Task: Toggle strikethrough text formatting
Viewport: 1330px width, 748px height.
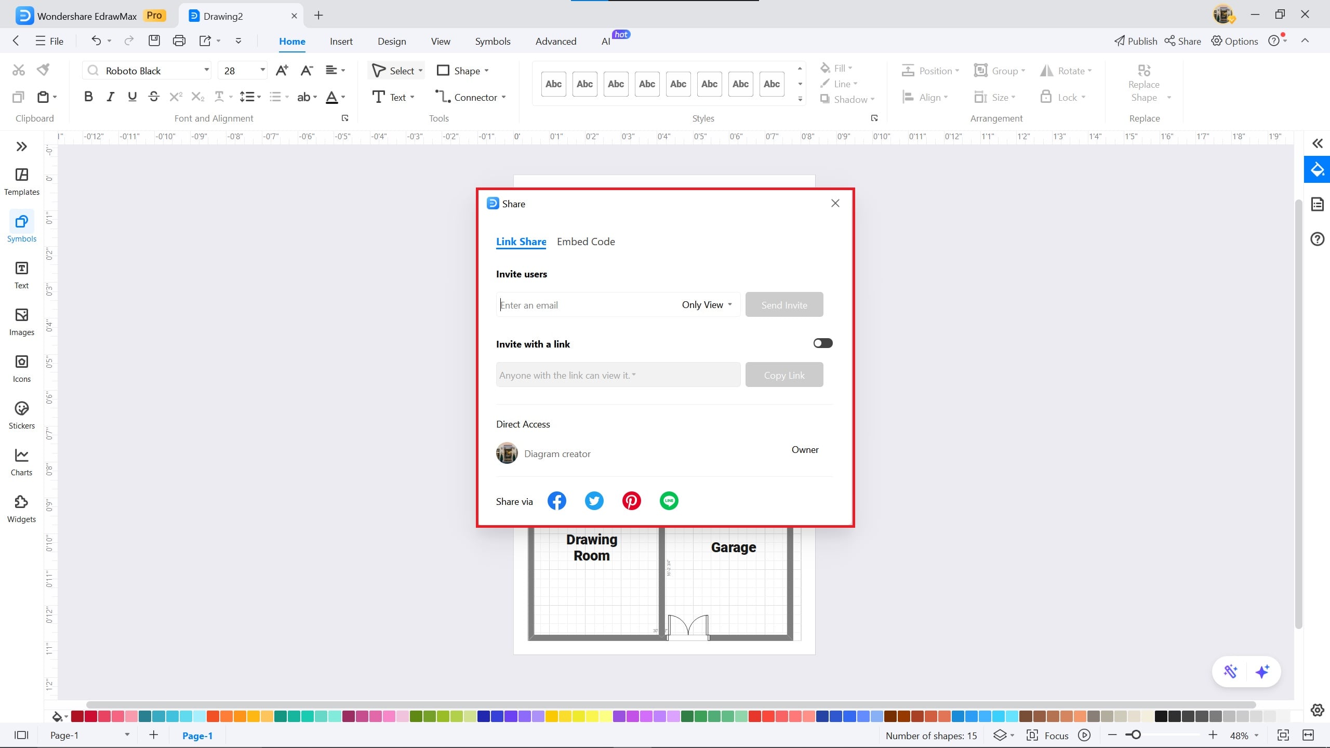Action: pos(153,97)
